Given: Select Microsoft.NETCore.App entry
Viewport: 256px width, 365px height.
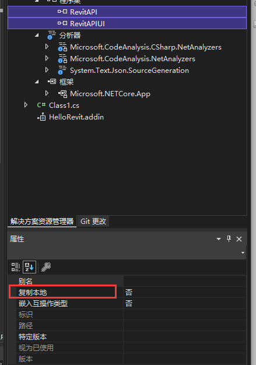Looking at the screenshot, I should (110, 93).
